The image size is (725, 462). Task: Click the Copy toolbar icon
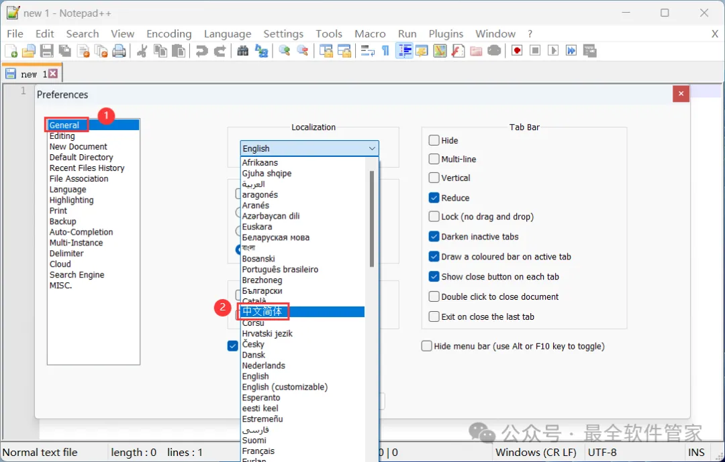[x=160, y=50]
